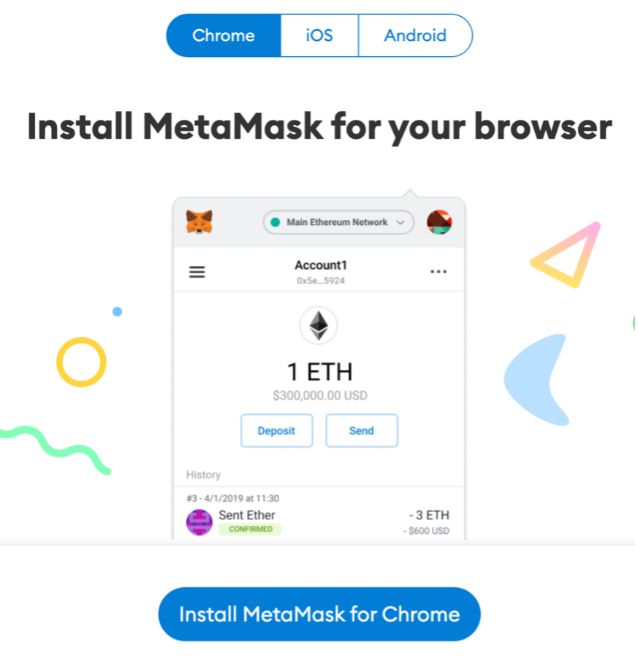Select the Chrome tab
Screen dimensions: 638x669
[224, 35]
